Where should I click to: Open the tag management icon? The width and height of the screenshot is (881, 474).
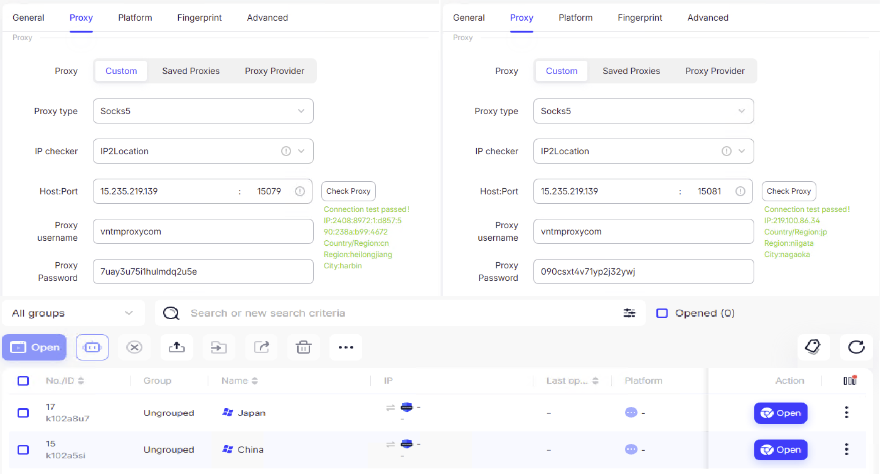813,345
